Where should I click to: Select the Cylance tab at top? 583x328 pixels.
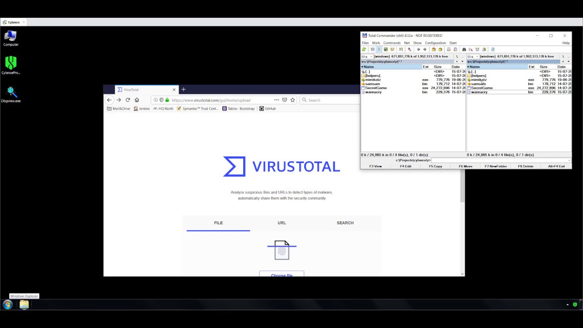point(14,22)
